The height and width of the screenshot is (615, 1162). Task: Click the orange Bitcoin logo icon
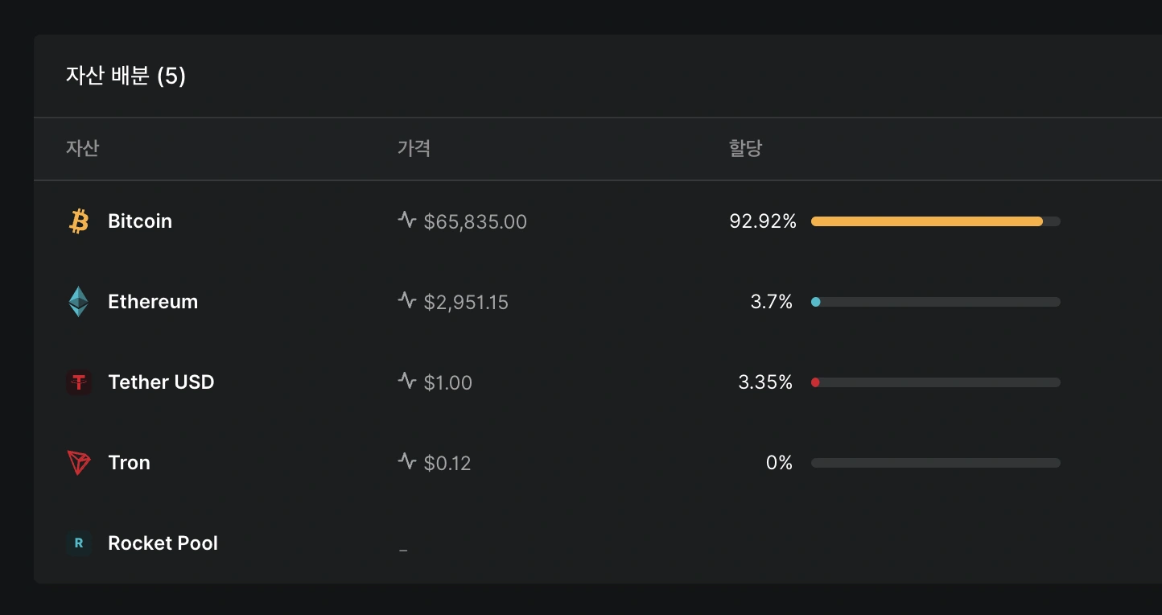79,221
